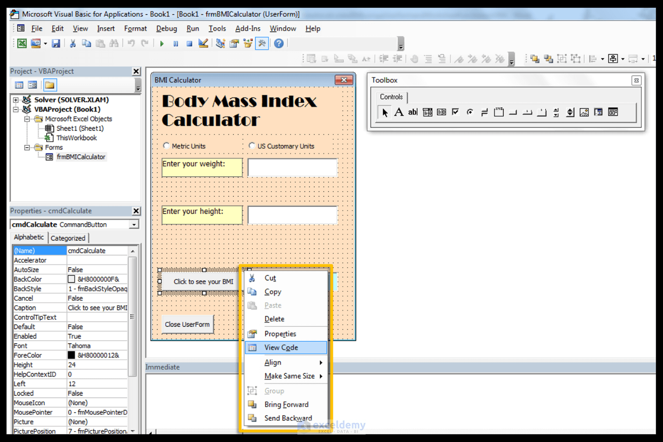This screenshot has height=442, width=663.
Task: Select the CommandButton control in the Toolbox
Action: [x=513, y=112]
